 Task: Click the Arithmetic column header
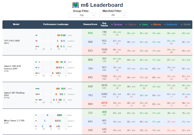click(172, 25)
